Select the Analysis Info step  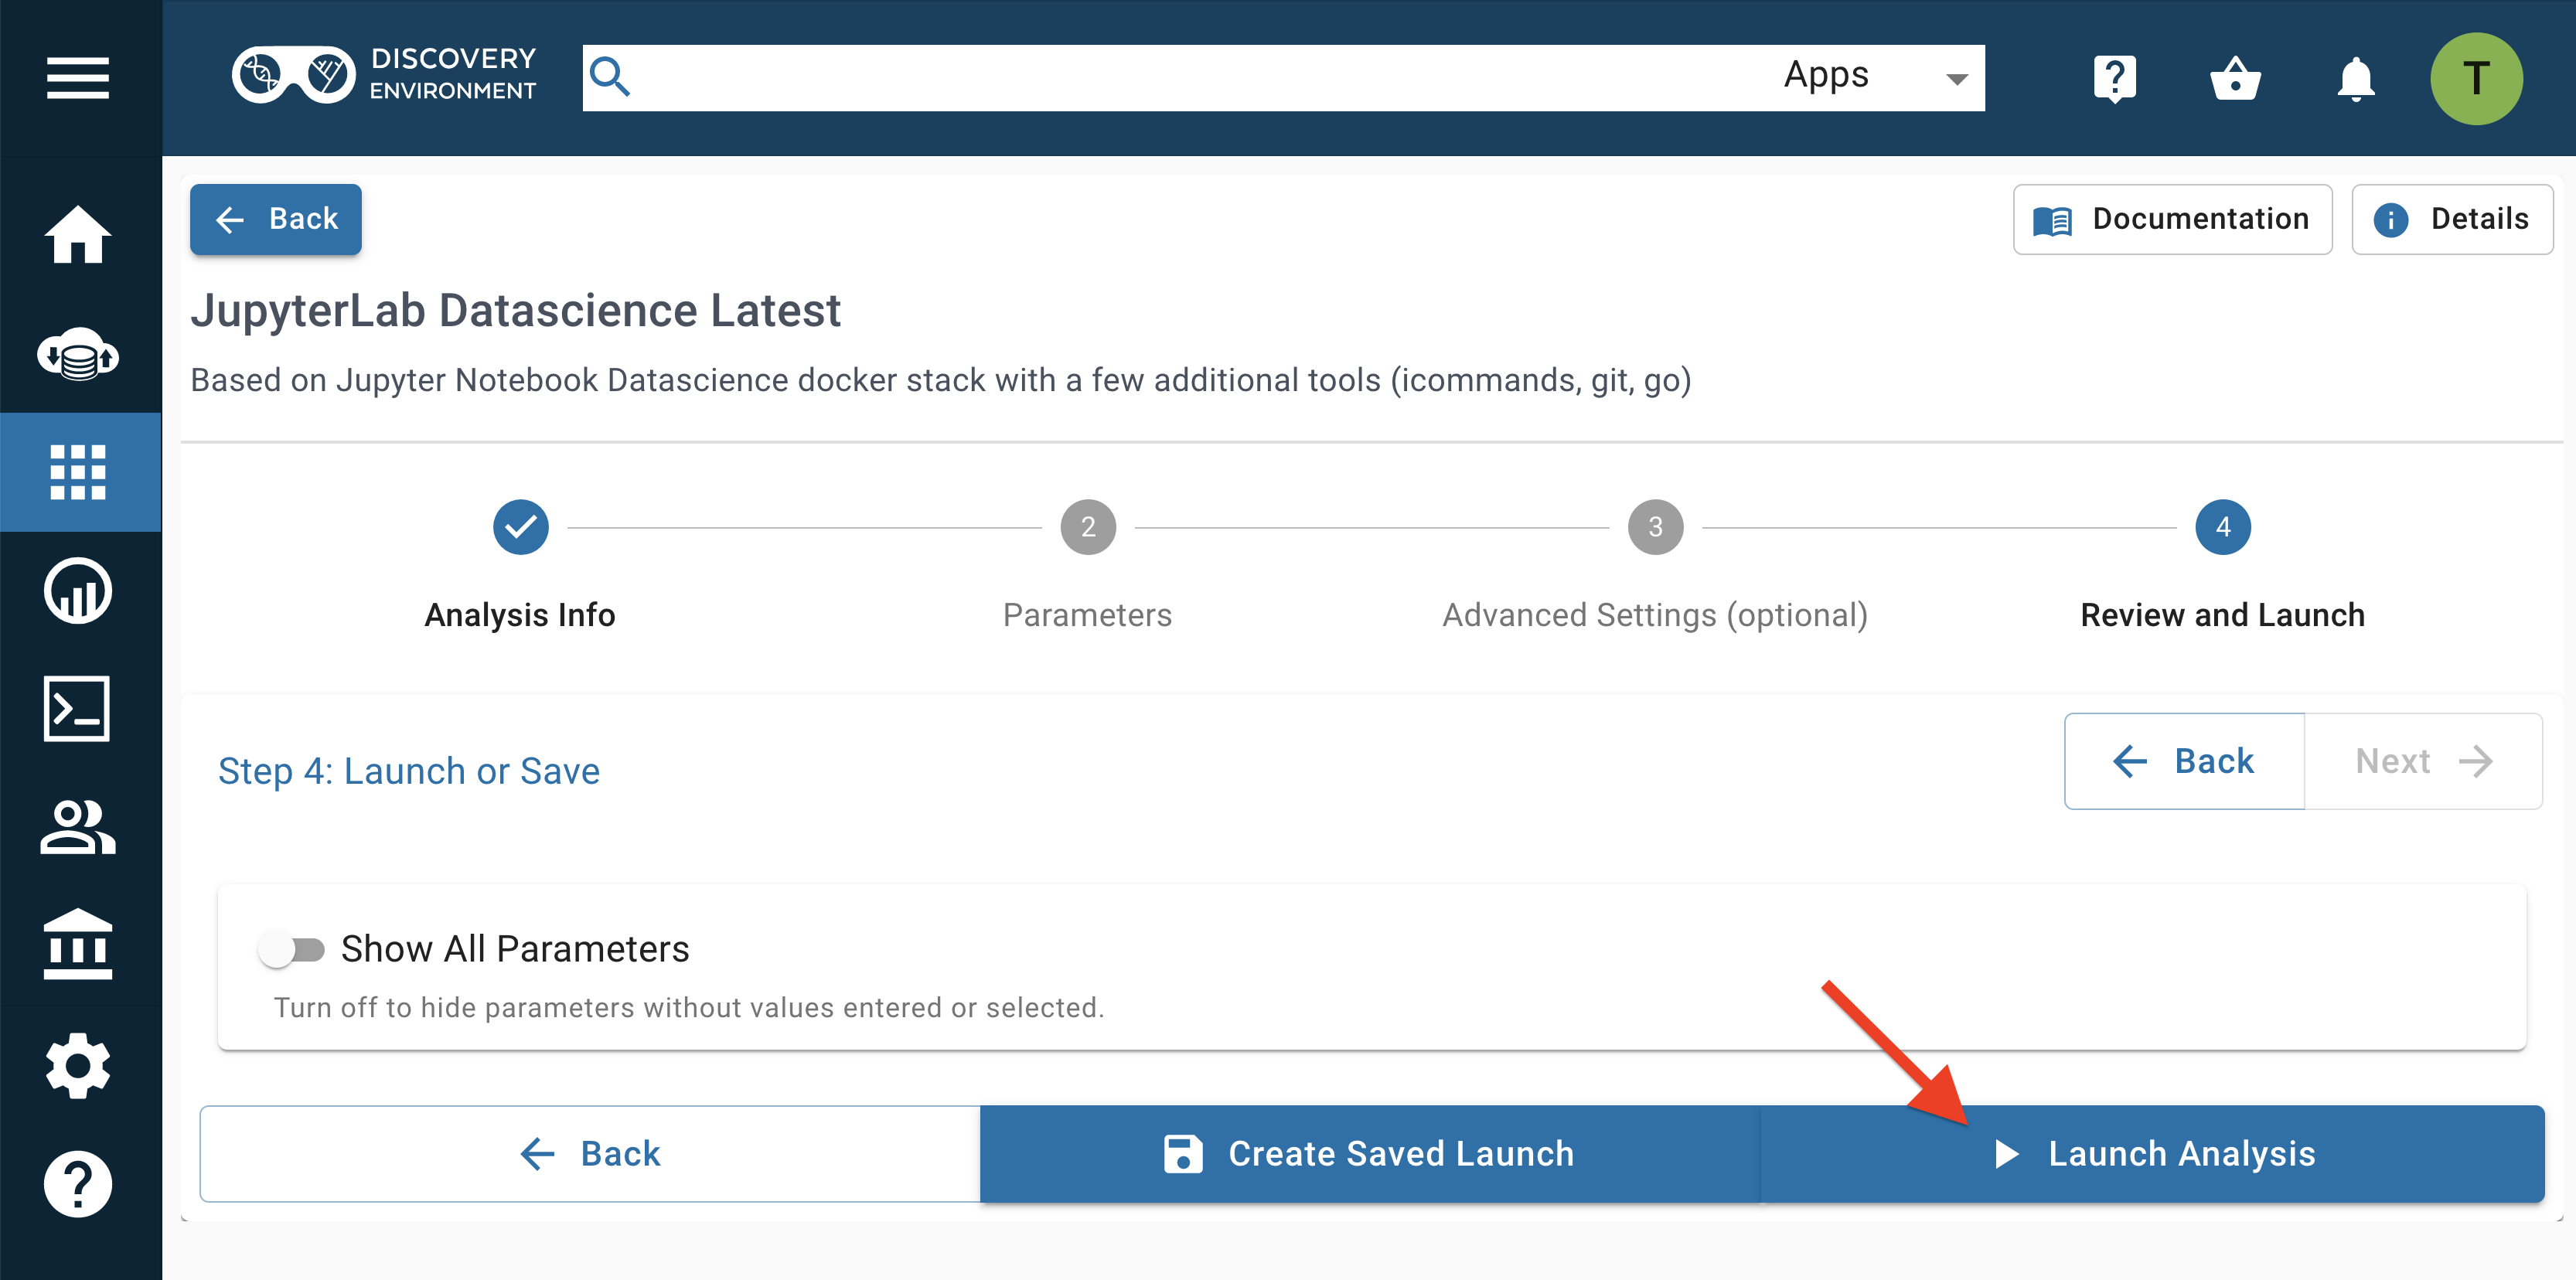(x=520, y=527)
